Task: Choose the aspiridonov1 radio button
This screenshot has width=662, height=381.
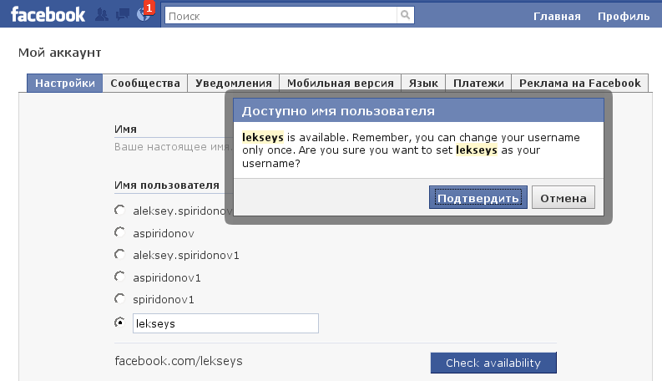Action: (120, 277)
